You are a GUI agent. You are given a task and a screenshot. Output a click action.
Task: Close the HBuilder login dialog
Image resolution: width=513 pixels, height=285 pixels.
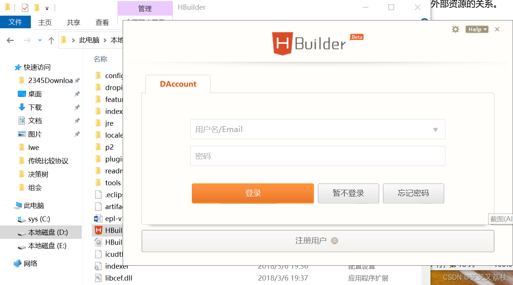point(497,29)
